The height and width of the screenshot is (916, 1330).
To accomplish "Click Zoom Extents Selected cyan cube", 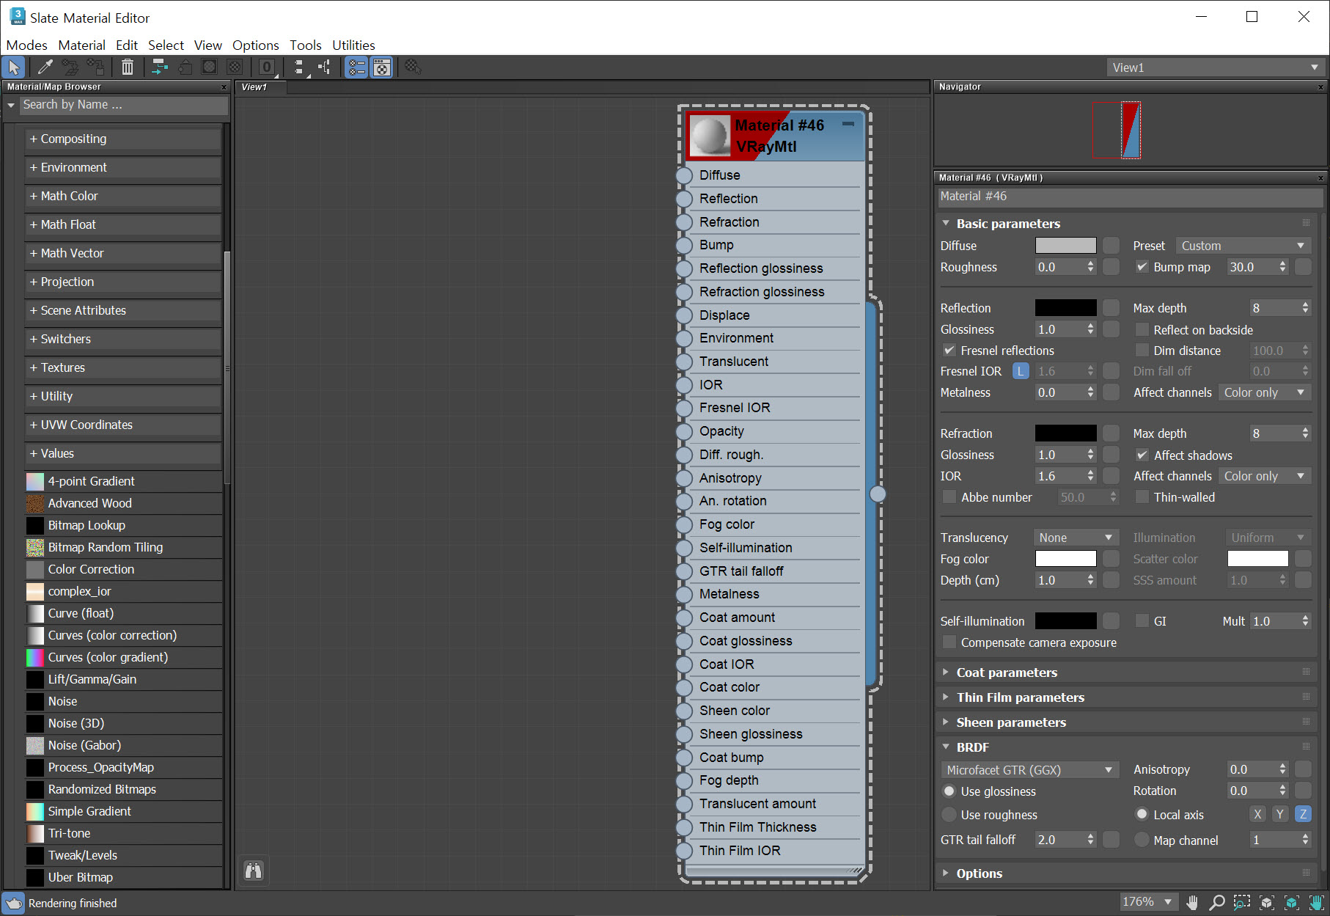I will [x=1292, y=903].
